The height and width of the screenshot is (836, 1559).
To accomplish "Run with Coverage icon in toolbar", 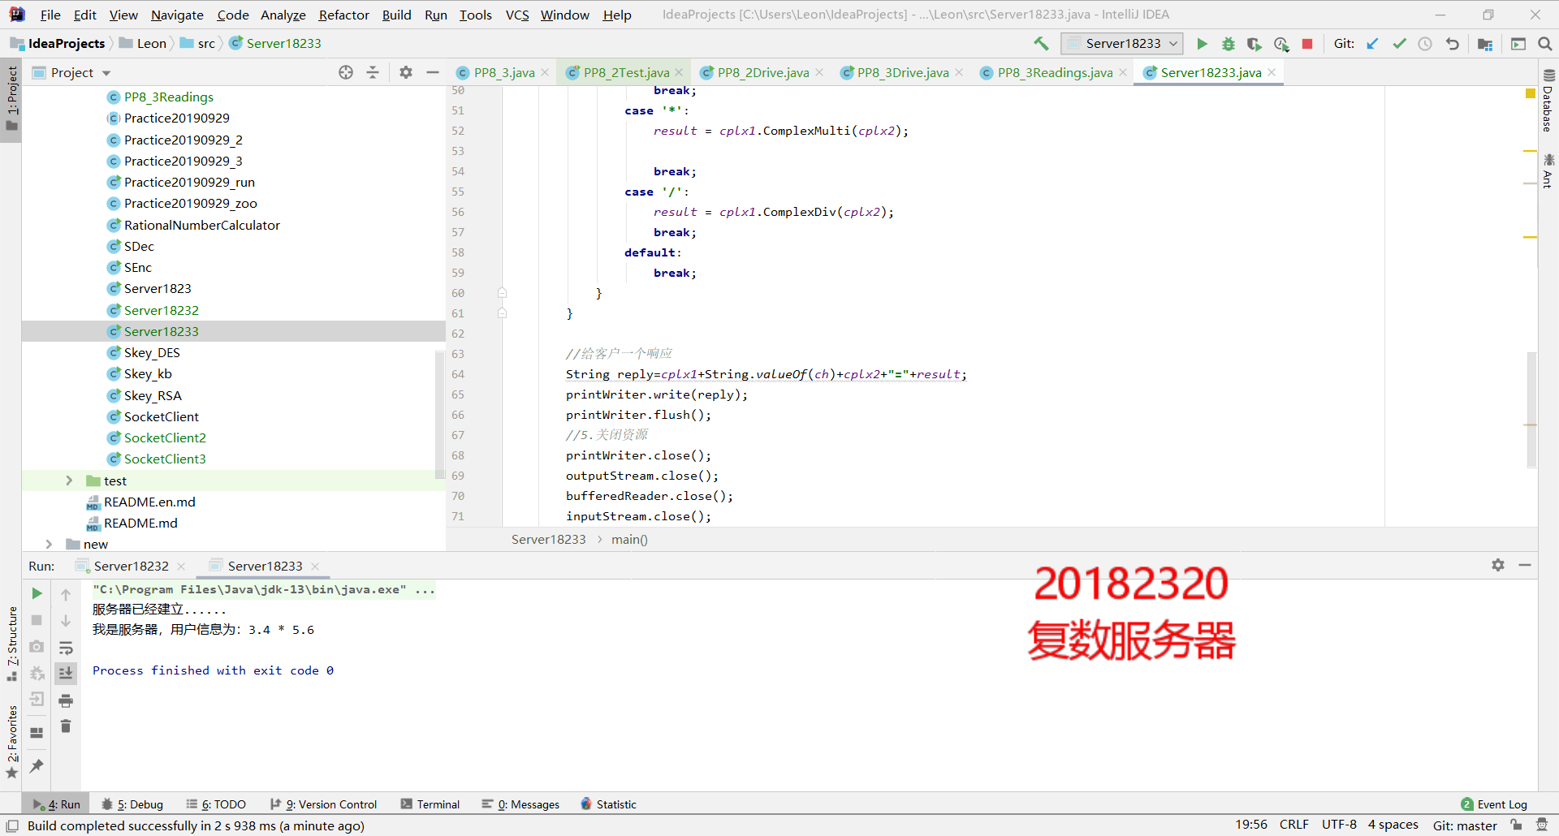I will coord(1255,44).
